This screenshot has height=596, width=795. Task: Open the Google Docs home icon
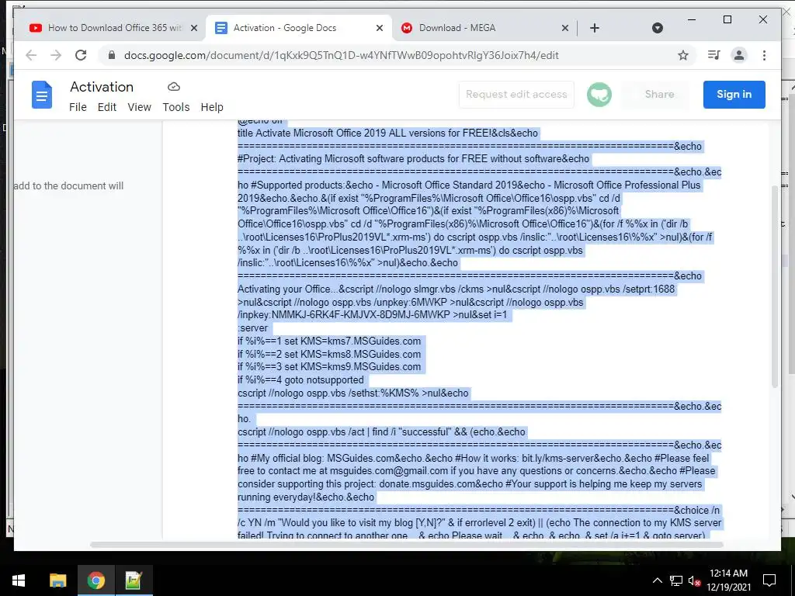(x=42, y=95)
